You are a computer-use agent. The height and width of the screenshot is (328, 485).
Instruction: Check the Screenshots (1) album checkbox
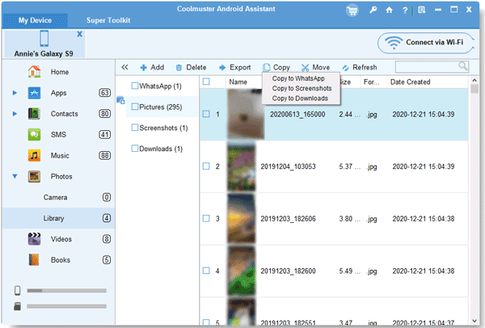(x=135, y=128)
